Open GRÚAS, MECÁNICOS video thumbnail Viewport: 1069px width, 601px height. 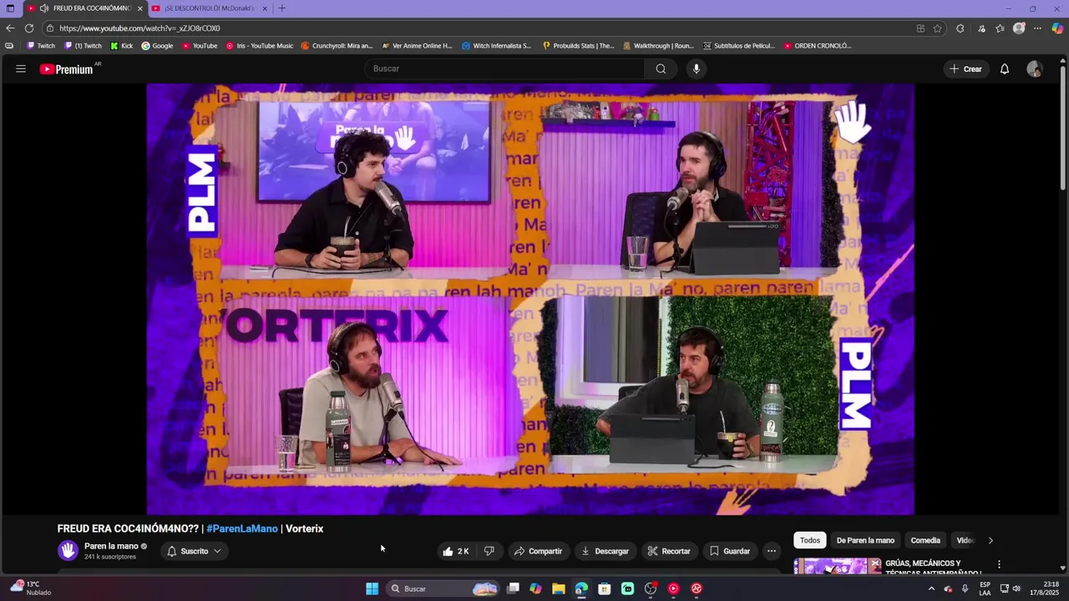point(837,566)
